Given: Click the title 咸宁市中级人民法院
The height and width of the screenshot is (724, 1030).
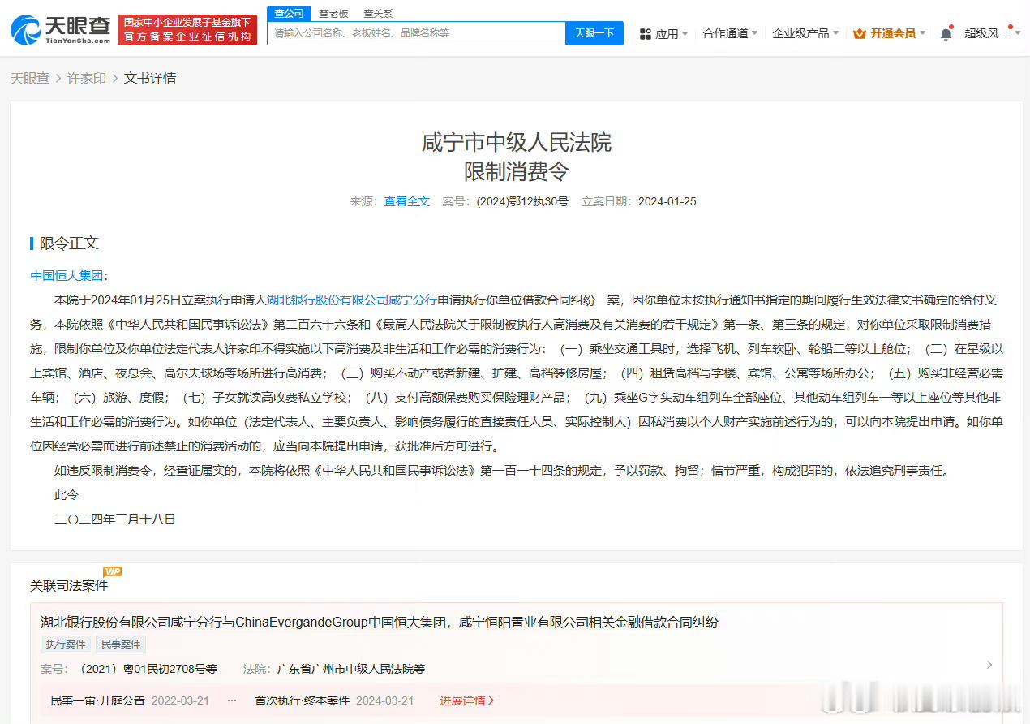Looking at the screenshot, I should (x=516, y=143).
